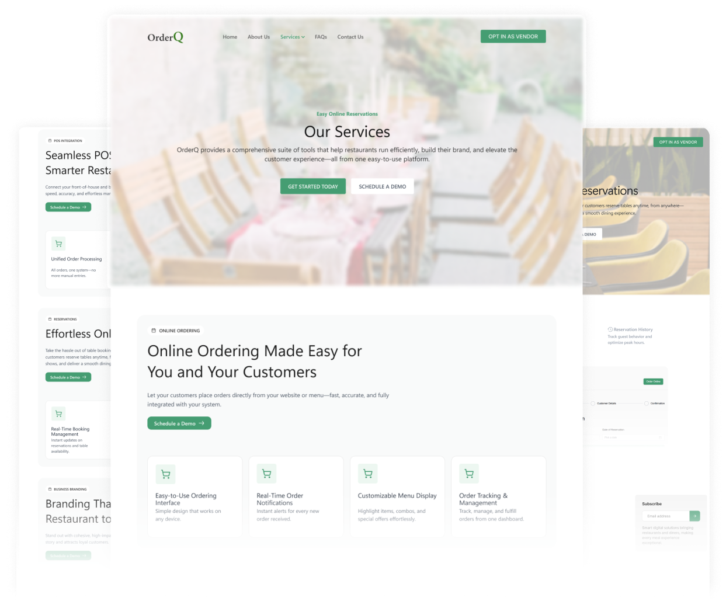Screen dimensions: 726x608
Task: Click OPT IN AS VENDOR in the header
Action: [512, 36]
